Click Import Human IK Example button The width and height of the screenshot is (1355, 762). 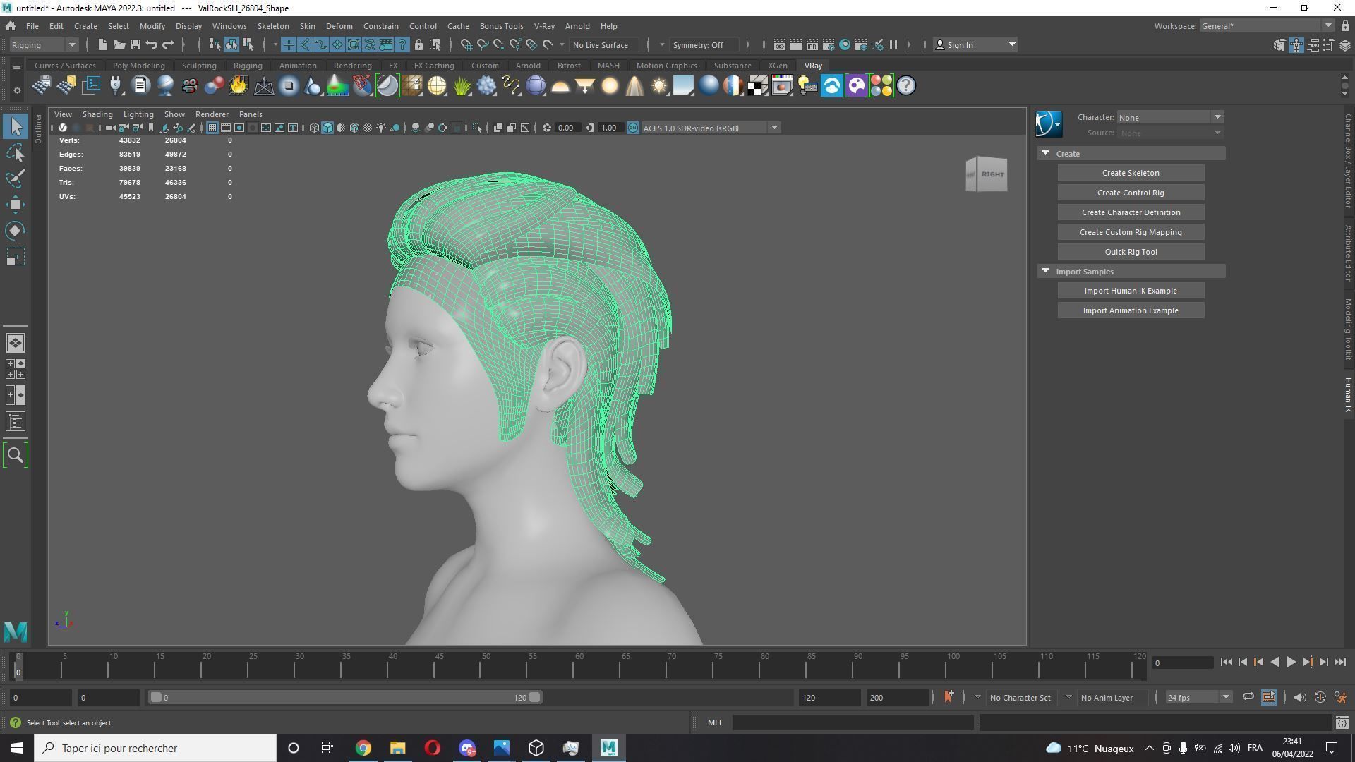pyautogui.click(x=1131, y=291)
